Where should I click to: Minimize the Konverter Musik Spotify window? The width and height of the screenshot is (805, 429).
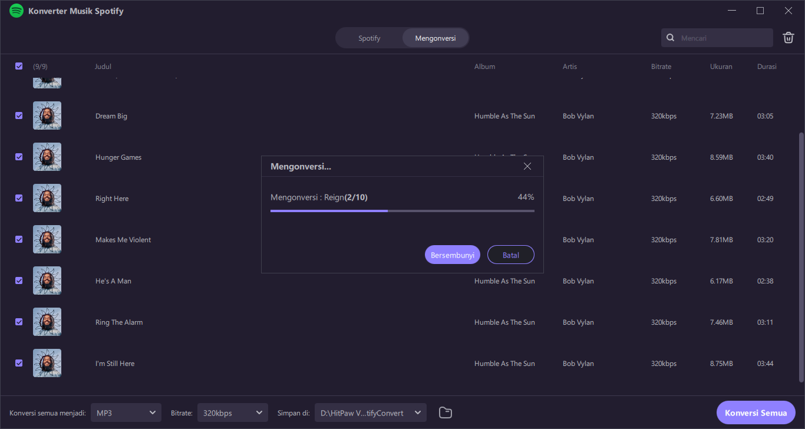point(732,11)
